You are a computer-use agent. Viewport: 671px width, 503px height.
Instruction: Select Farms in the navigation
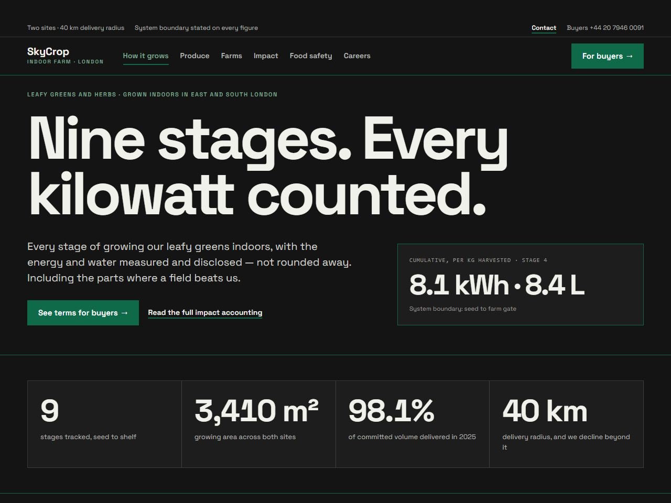pyautogui.click(x=232, y=56)
